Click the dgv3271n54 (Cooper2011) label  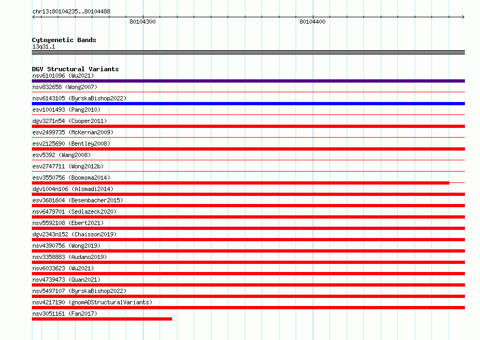pyautogui.click(x=70, y=121)
